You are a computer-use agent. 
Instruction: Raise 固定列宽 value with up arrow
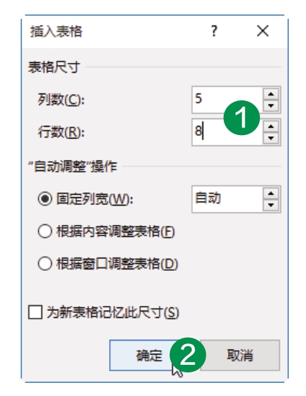pos(271,194)
